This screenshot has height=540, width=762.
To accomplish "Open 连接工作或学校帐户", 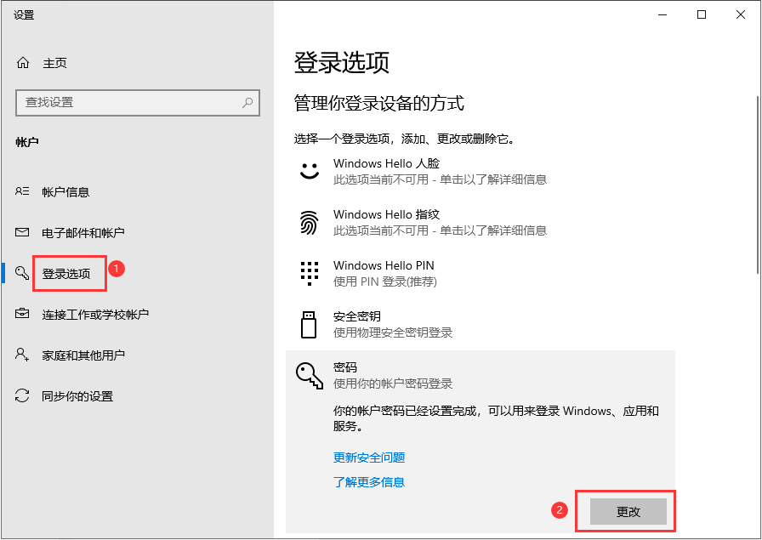I will (95, 315).
